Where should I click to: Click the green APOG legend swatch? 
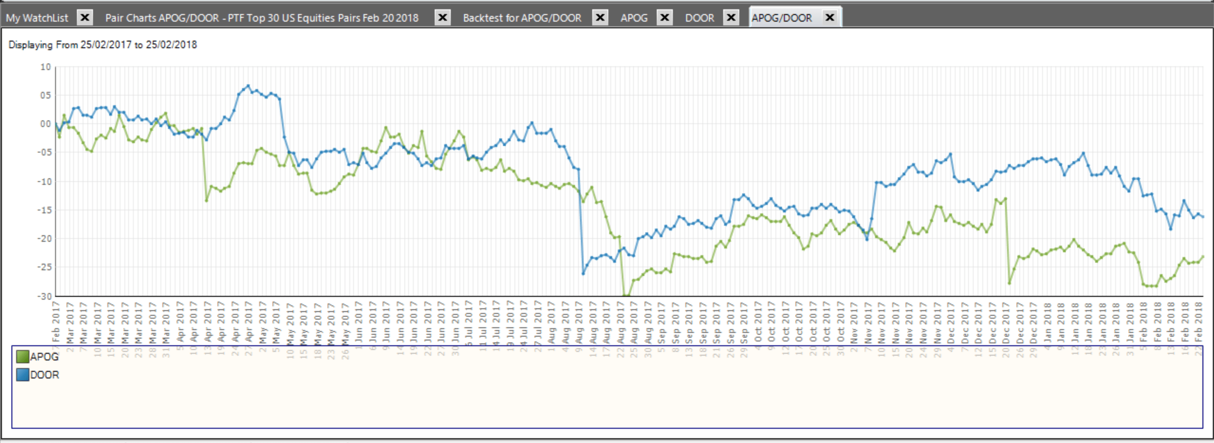click(22, 357)
